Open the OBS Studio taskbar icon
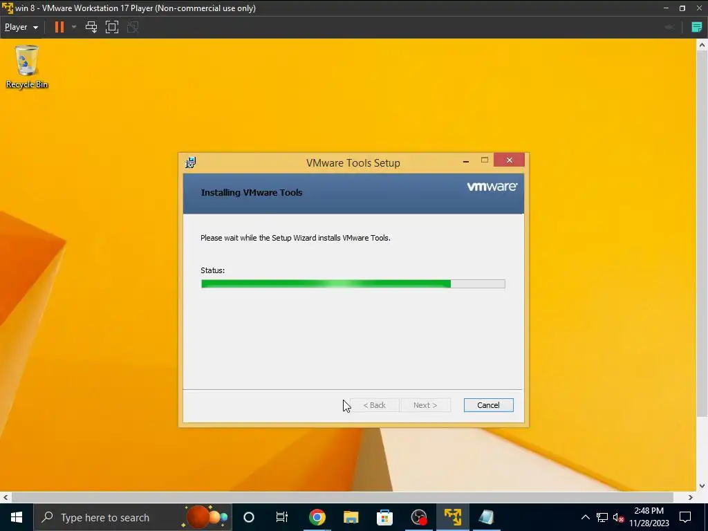This screenshot has height=531, width=708. 418,517
